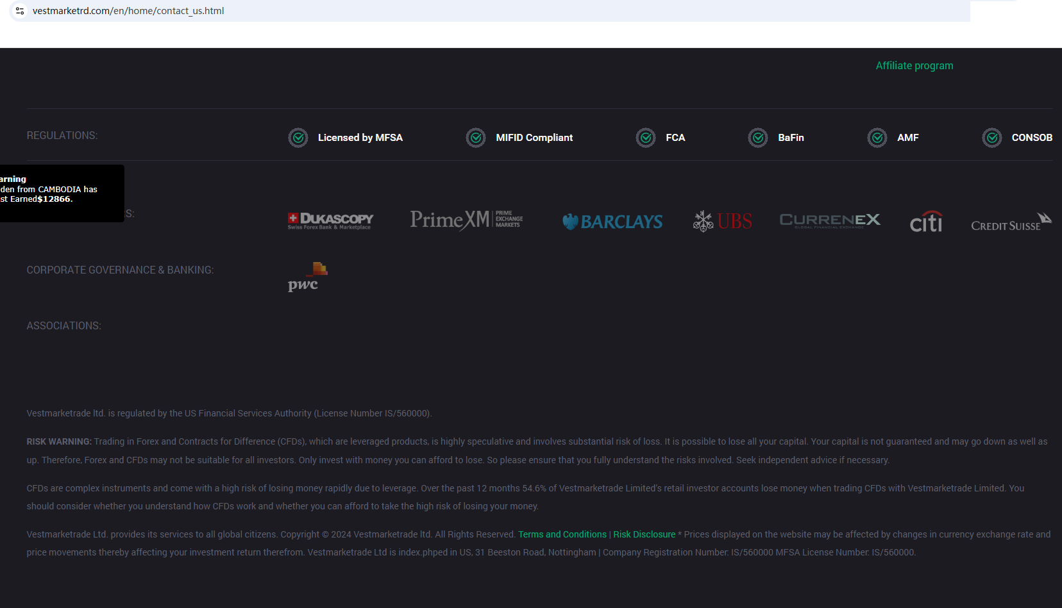Click the check badge beside Licensed by MFSA

(x=298, y=138)
